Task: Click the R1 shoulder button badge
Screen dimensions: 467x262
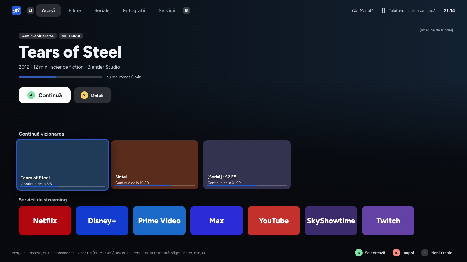Action: 187,10
